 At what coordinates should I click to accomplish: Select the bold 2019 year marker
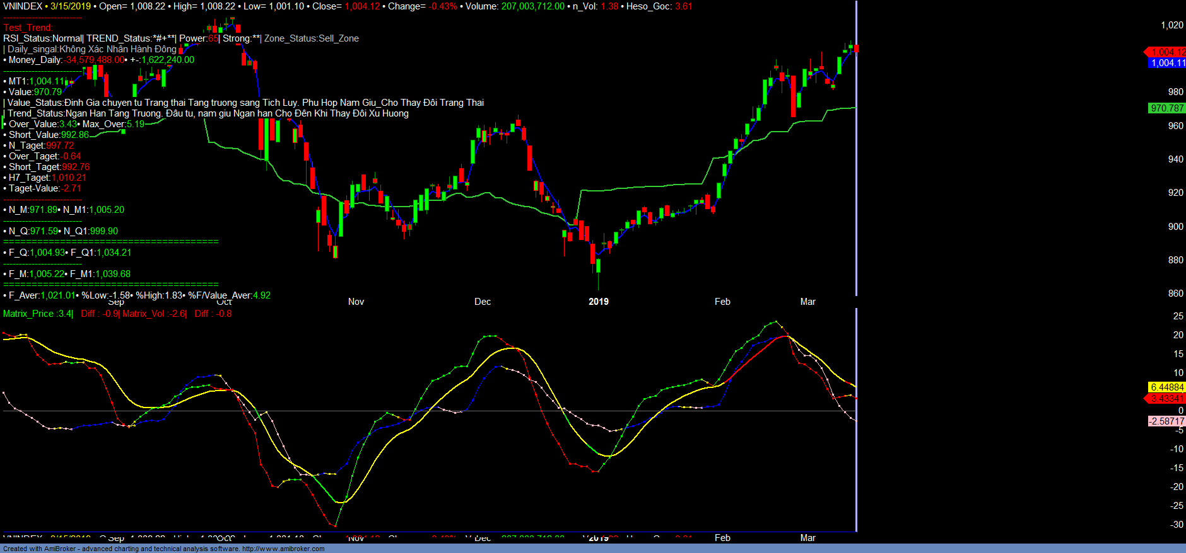coord(599,302)
